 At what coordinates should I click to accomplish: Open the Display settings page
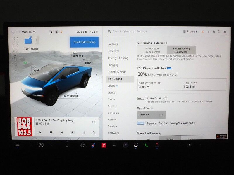[x=112, y=106]
